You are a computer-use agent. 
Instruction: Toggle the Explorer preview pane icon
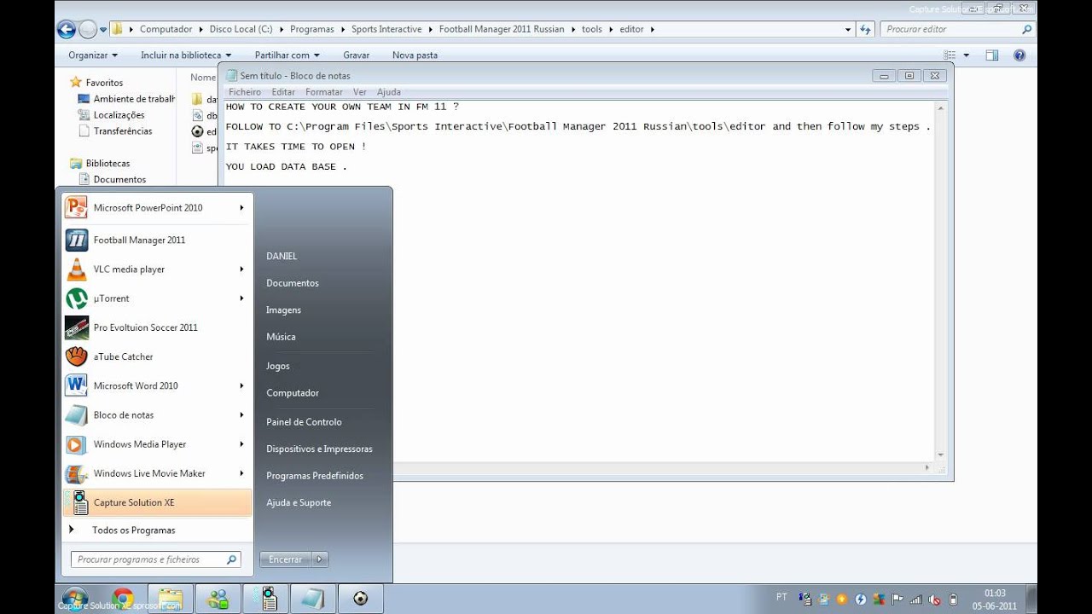point(992,55)
